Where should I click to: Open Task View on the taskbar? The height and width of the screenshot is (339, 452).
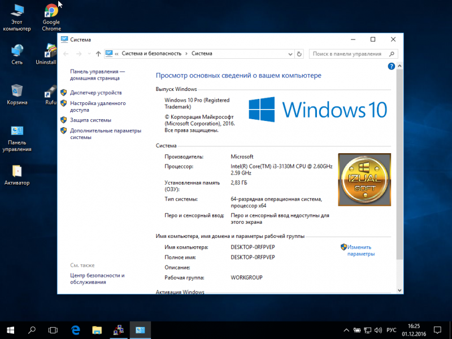pyautogui.click(x=53, y=330)
